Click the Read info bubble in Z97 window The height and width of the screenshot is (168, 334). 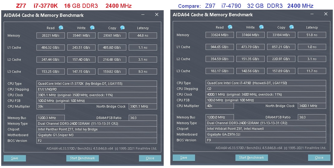(x=230, y=27)
